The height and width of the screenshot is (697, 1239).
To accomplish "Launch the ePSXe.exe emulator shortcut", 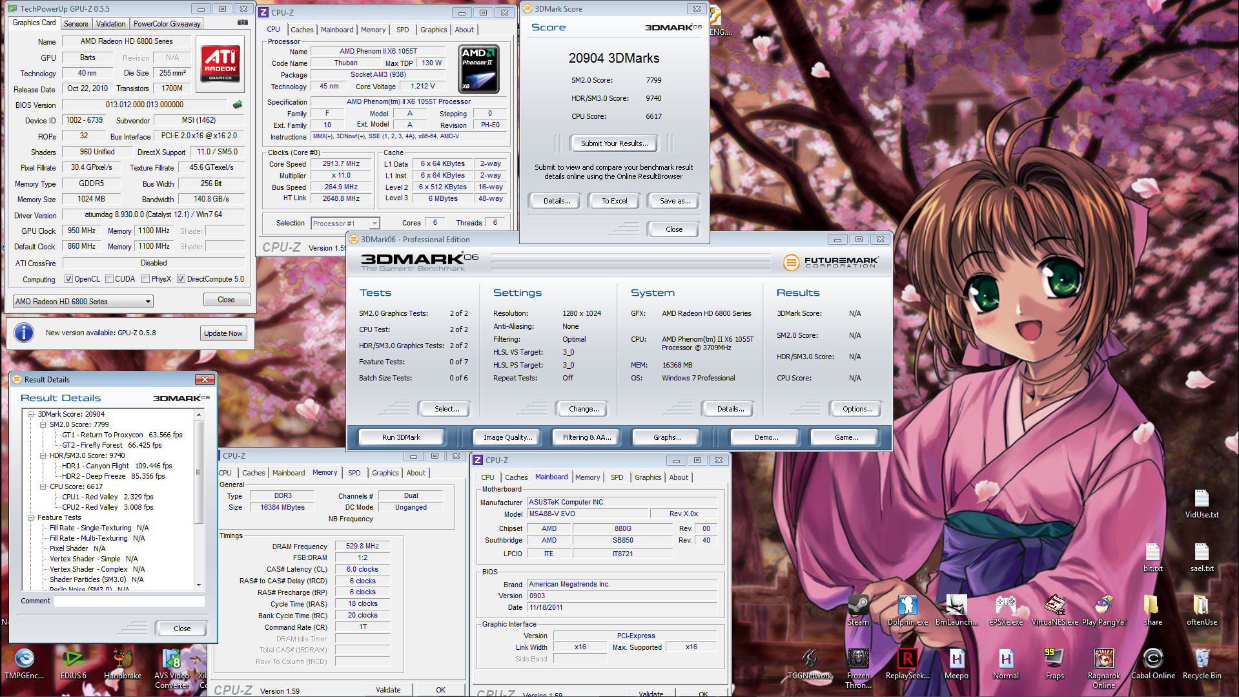I will [1005, 610].
